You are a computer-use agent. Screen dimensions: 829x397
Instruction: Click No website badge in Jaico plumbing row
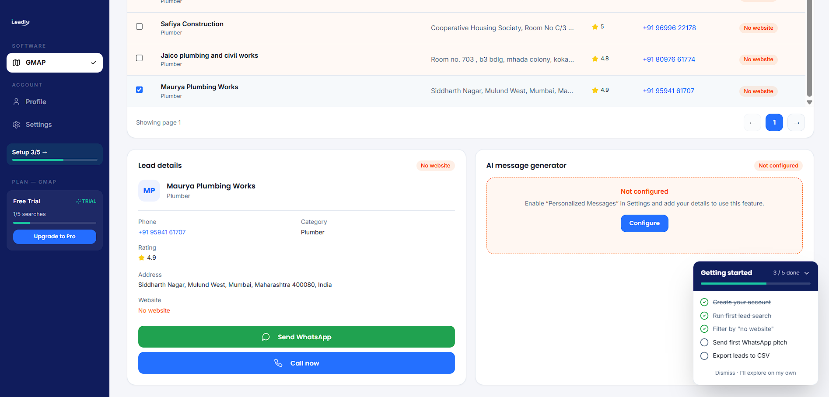[759, 59]
